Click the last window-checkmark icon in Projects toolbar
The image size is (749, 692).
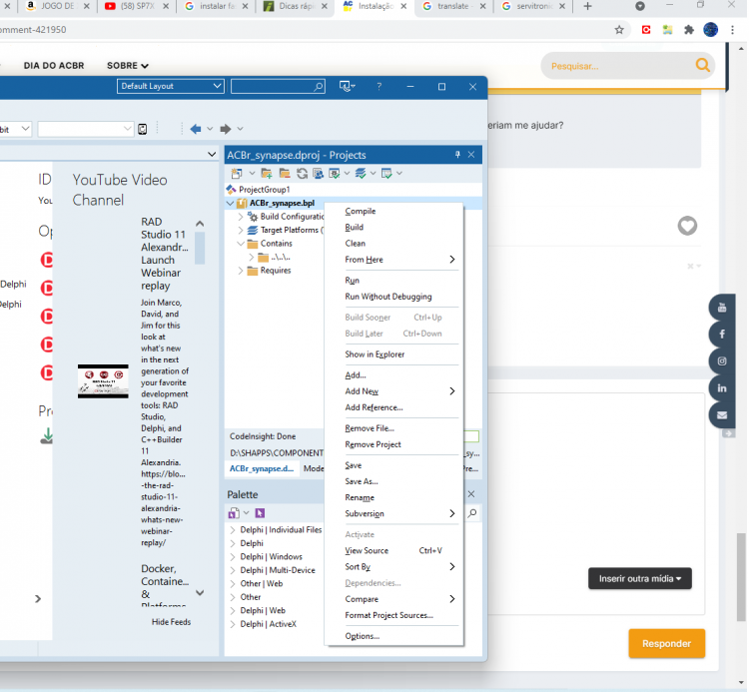(x=386, y=174)
